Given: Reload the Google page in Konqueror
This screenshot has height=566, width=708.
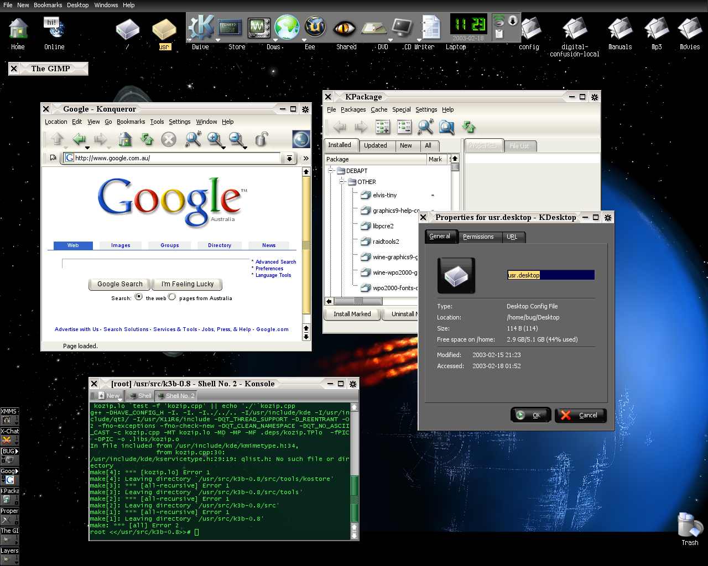Looking at the screenshot, I should tap(147, 139).
